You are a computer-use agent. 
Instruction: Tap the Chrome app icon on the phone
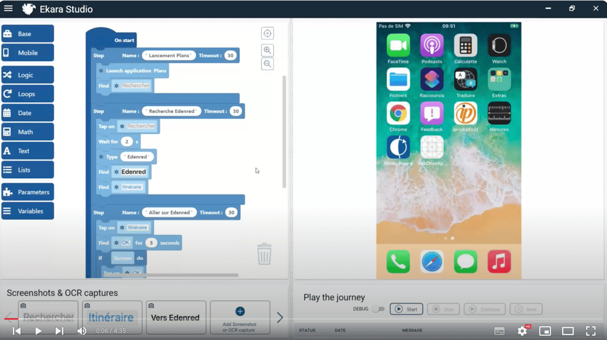coord(398,114)
